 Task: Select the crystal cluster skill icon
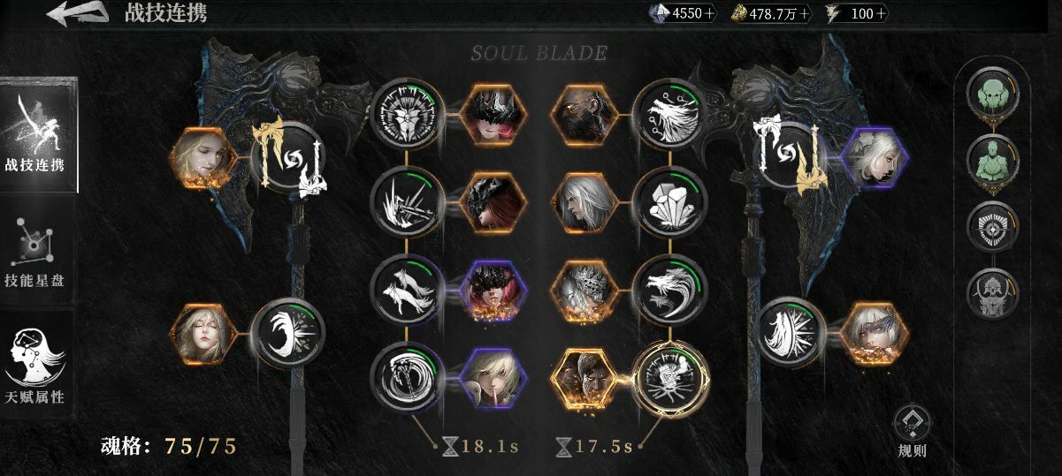[671, 200]
